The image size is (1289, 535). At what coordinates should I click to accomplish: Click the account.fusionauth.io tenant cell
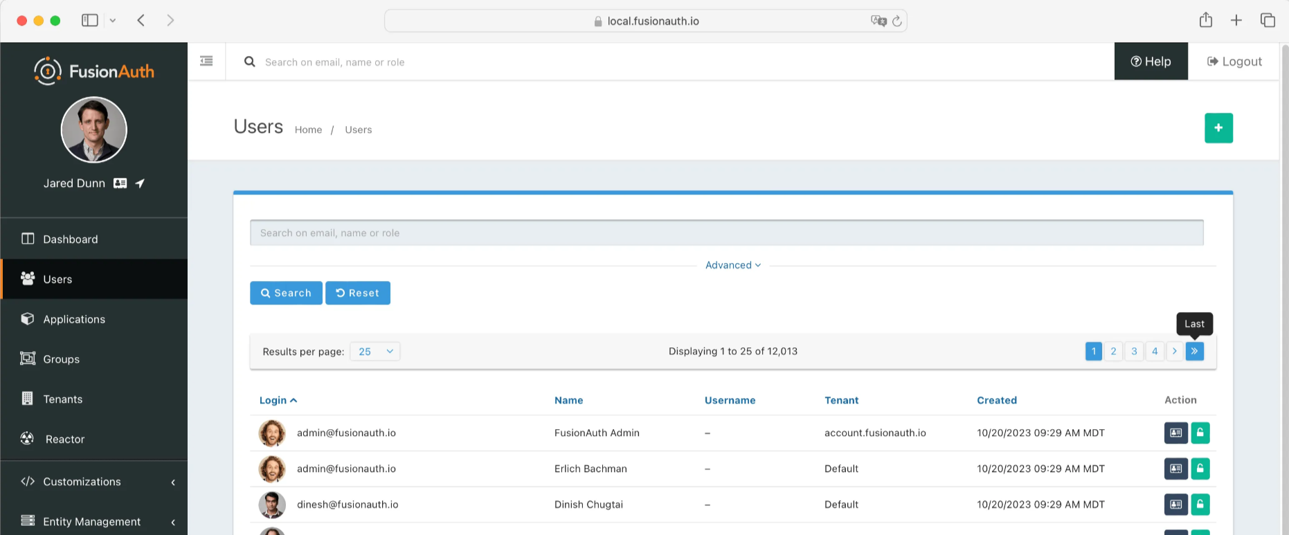875,433
